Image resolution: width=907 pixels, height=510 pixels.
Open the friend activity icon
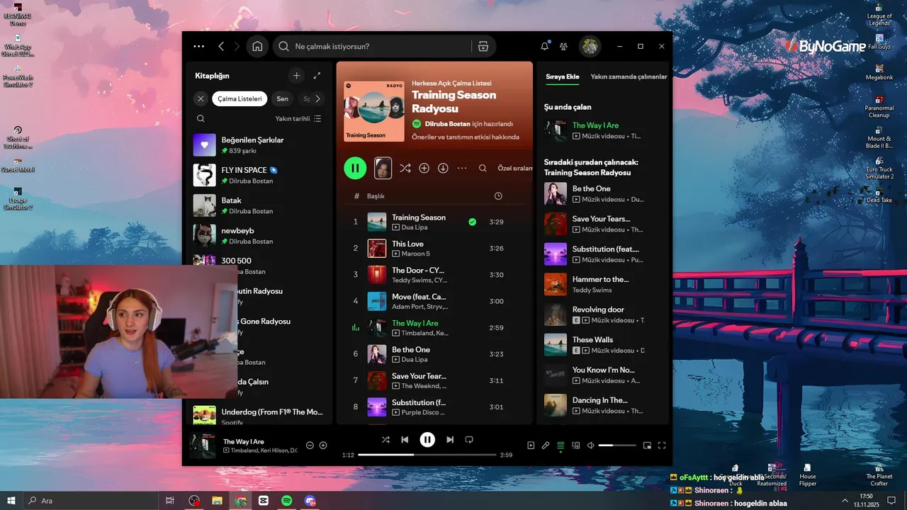(x=563, y=46)
